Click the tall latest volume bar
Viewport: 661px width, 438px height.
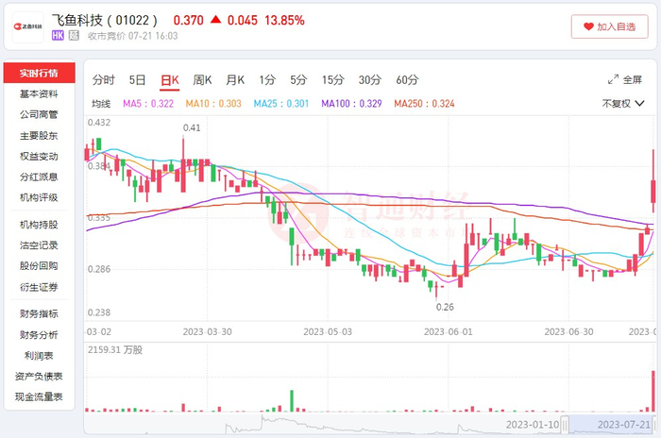(653, 391)
